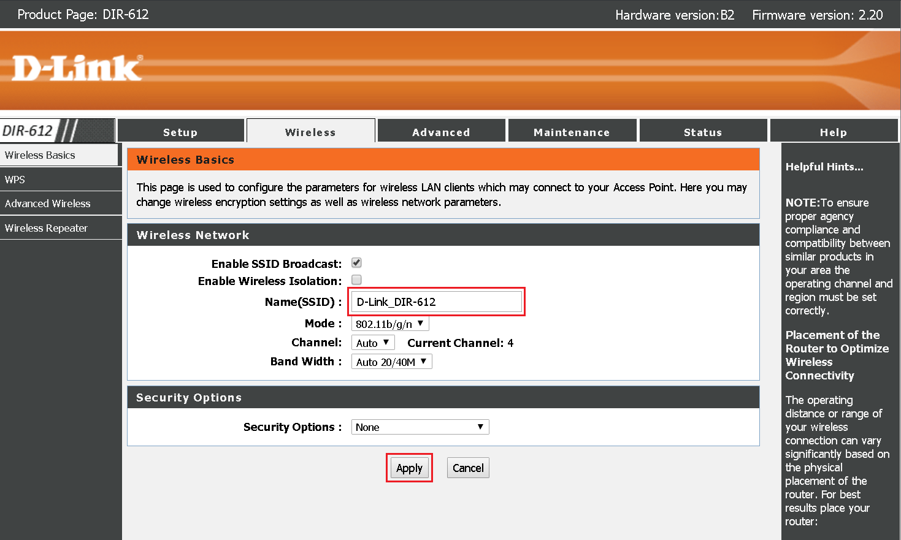901x540 pixels.
Task: Open the Help tab
Action: (x=834, y=131)
